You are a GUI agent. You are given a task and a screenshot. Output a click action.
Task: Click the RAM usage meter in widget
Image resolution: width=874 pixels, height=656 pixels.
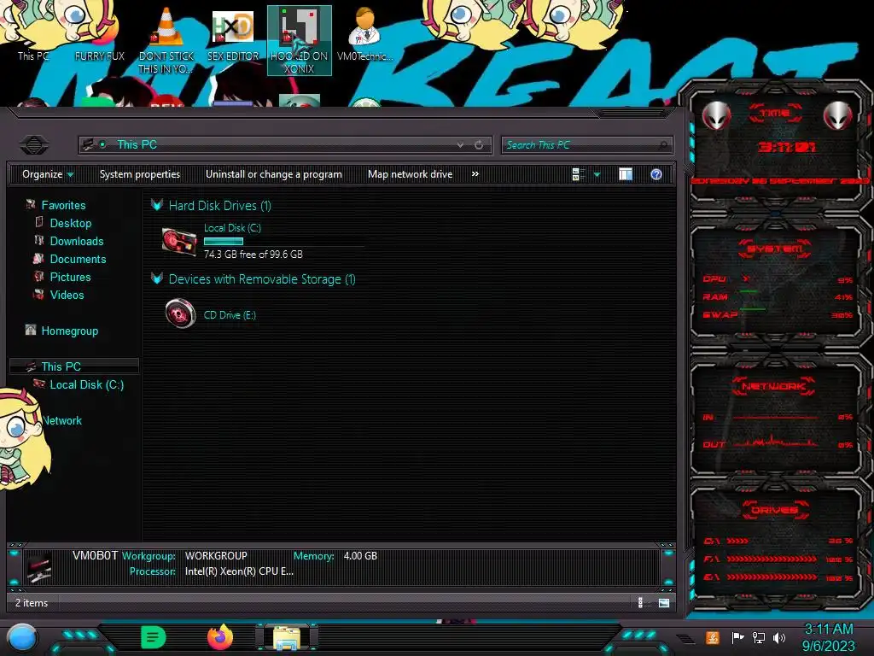point(778,296)
